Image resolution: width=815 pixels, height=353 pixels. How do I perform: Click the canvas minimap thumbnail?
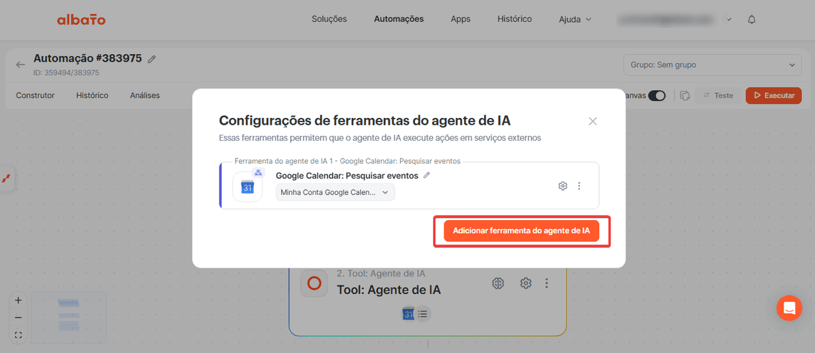(x=69, y=317)
